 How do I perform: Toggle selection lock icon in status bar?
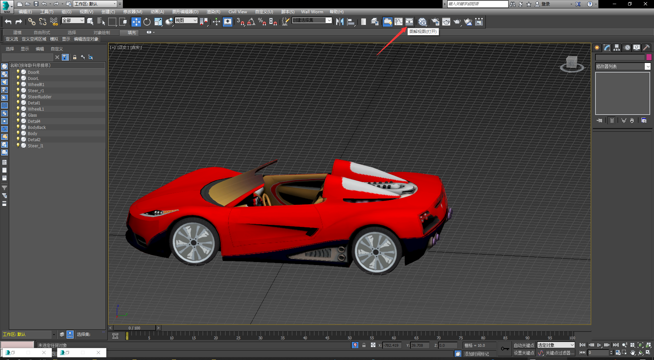364,345
